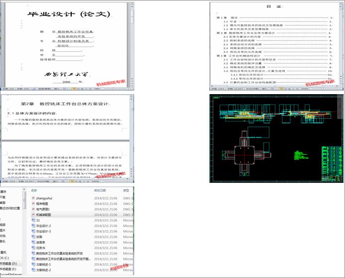Screen dimensions: 345x278
Task: Open the 文档 library in the navigation pane
Action: coord(2,236)
